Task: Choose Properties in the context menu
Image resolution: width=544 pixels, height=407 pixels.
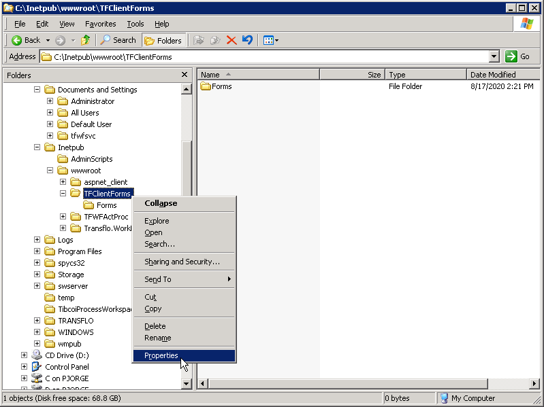Action: [x=185, y=355]
